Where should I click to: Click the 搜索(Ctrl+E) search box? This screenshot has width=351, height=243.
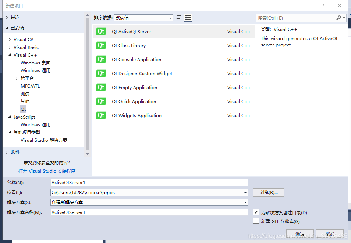click(x=295, y=18)
